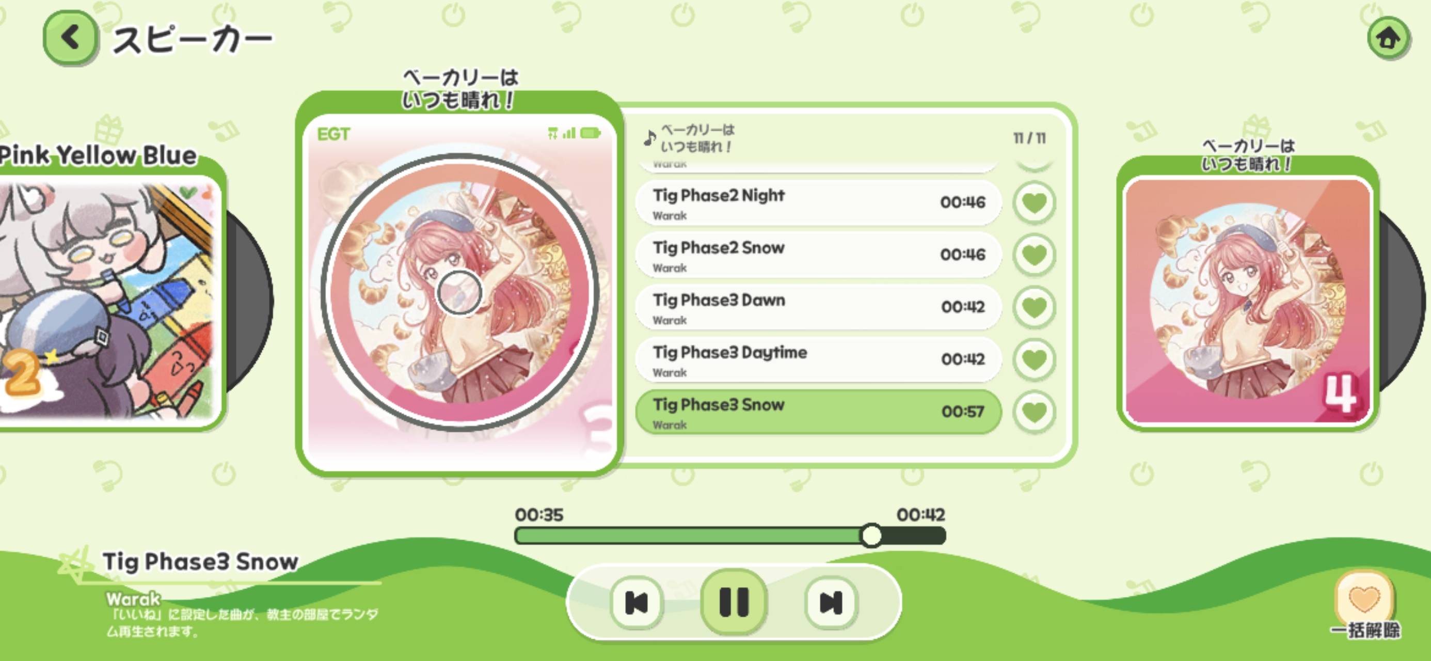Go back with the green arrow button
This screenshot has width=1431, height=661.
pos(70,38)
